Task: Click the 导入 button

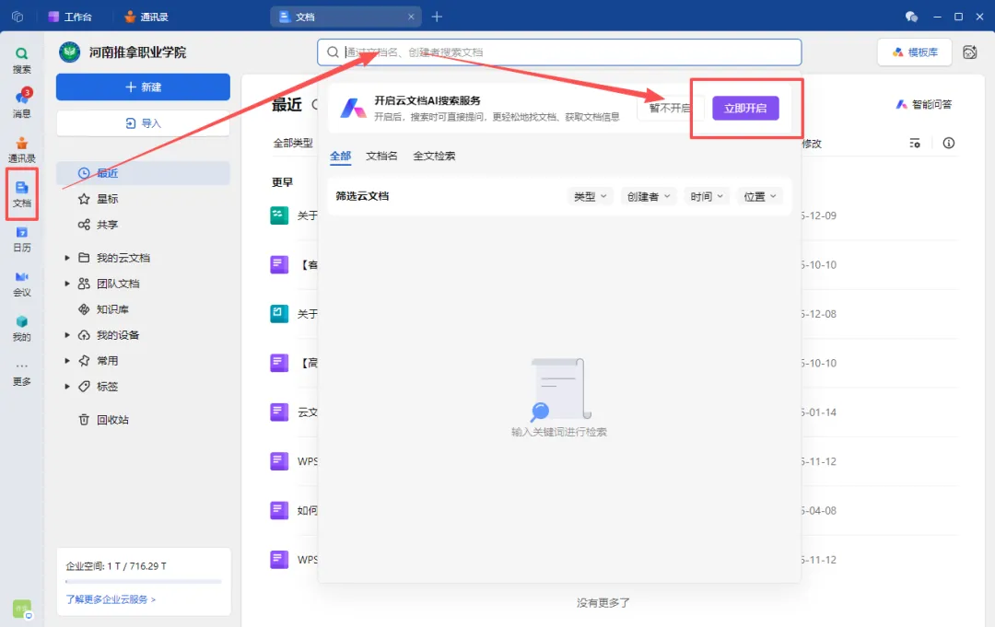Action: (x=143, y=123)
